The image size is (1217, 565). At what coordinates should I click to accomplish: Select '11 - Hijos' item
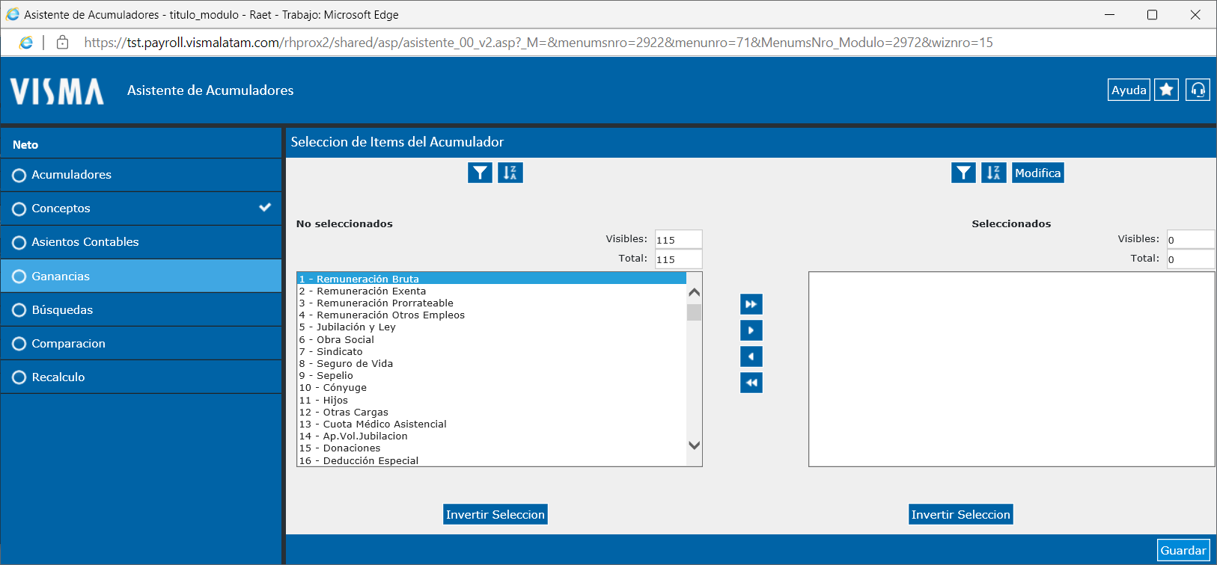click(x=492, y=400)
